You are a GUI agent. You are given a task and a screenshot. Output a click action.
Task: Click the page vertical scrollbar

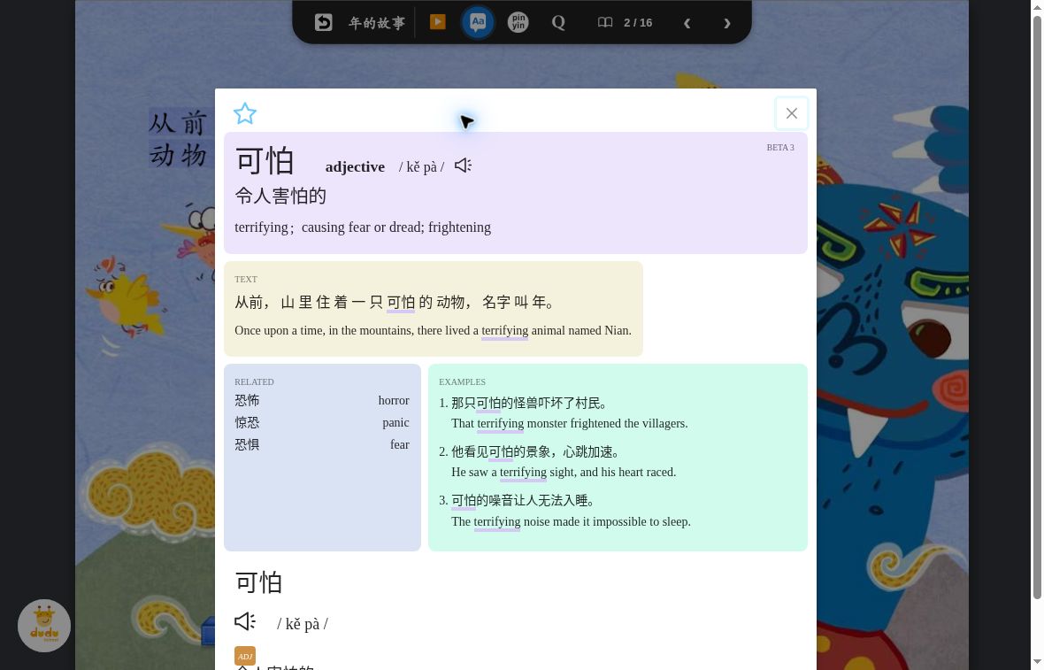[1037, 306]
